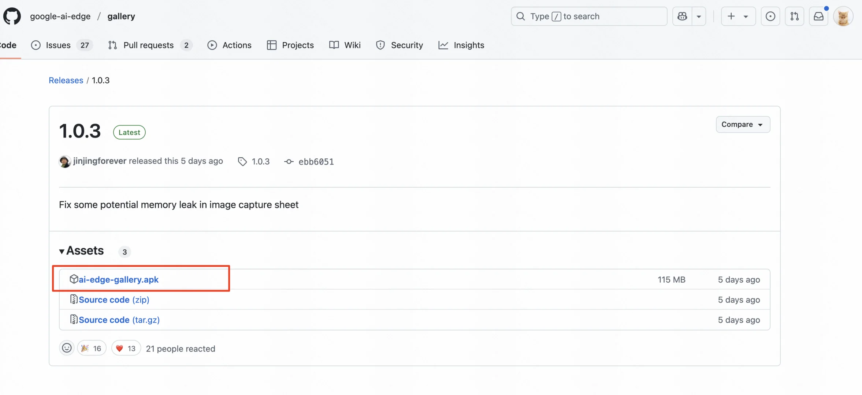Viewport: 862px width, 395px height.
Task: Open pull requests icon in header
Action: (x=794, y=16)
